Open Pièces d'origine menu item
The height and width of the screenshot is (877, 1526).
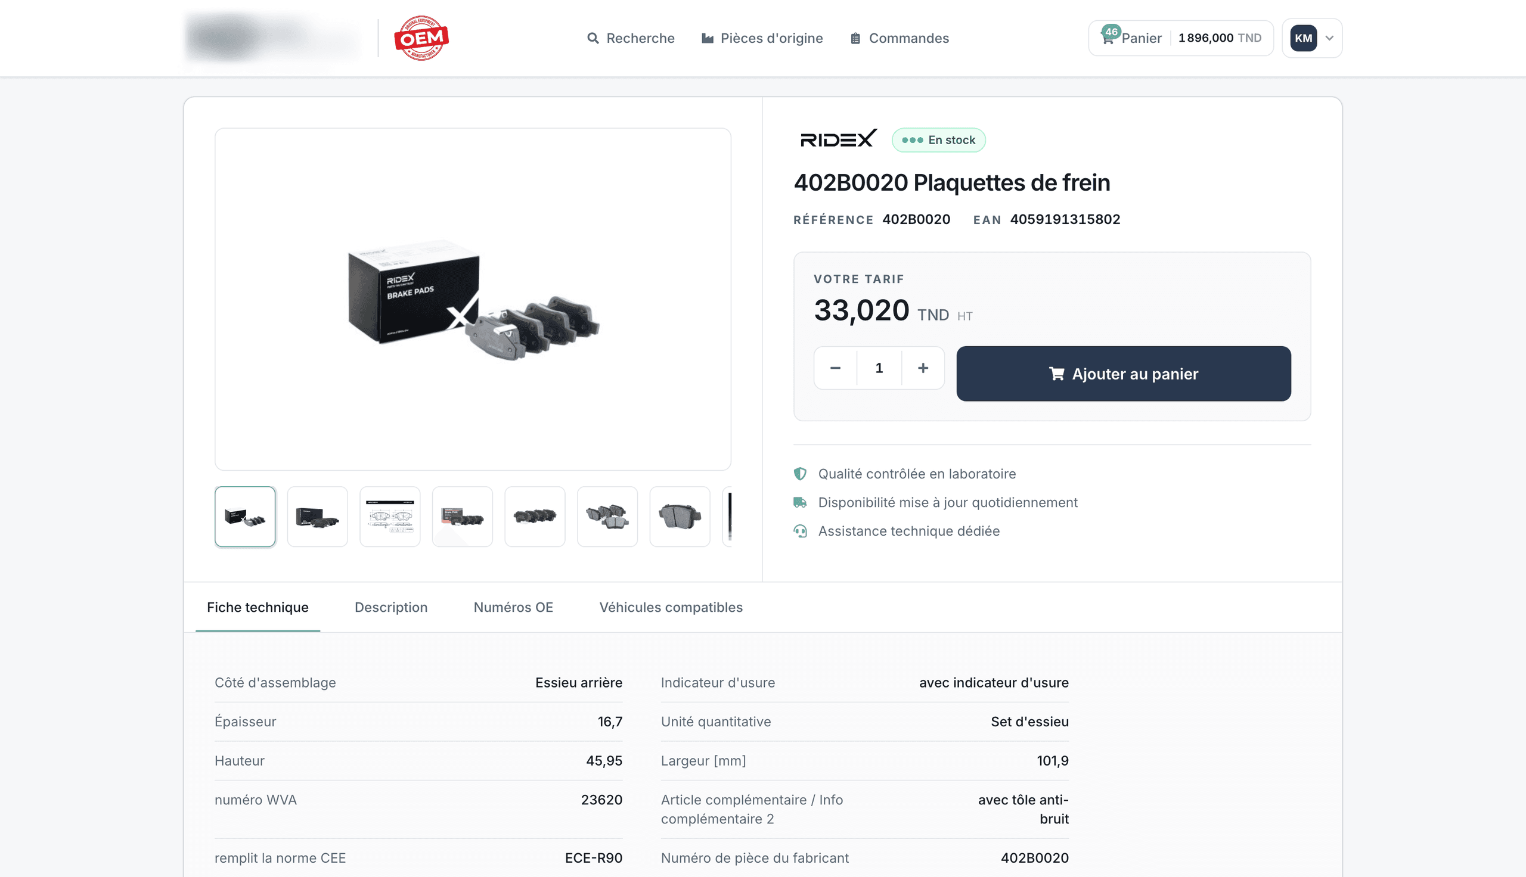click(762, 38)
